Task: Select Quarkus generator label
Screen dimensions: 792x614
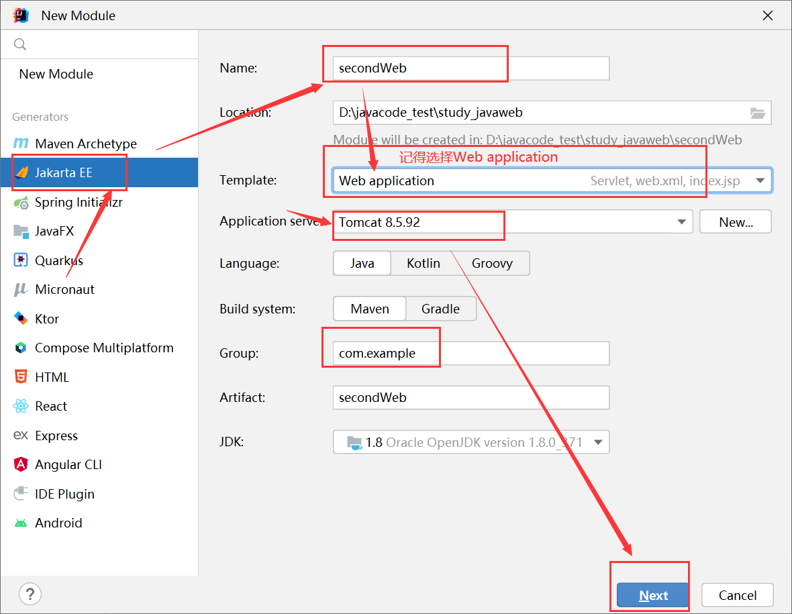Action: [59, 260]
